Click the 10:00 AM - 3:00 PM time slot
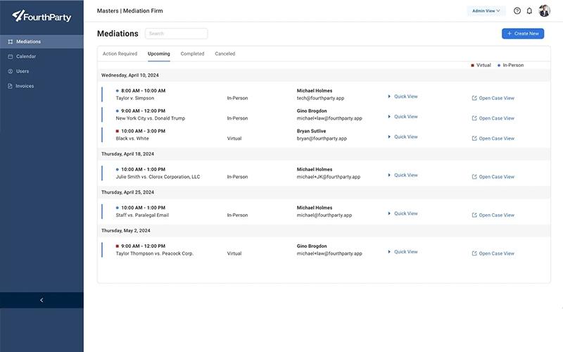 (x=144, y=131)
